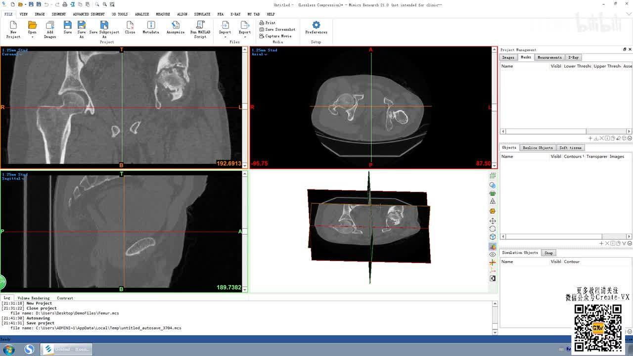The height and width of the screenshot is (356, 633).
Task: Click the Lower Threshold column header
Action: coord(577,66)
